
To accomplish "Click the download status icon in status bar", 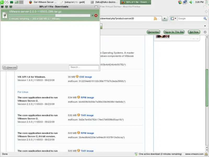I will click(136, 154).
